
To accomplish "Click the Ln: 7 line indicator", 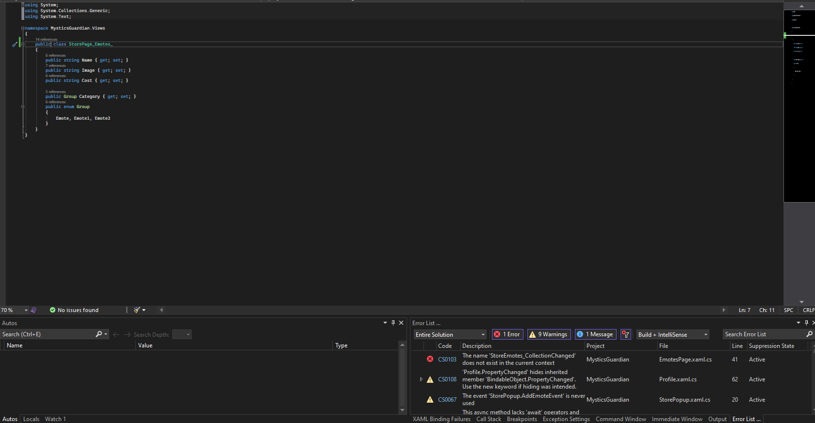I will (745, 310).
